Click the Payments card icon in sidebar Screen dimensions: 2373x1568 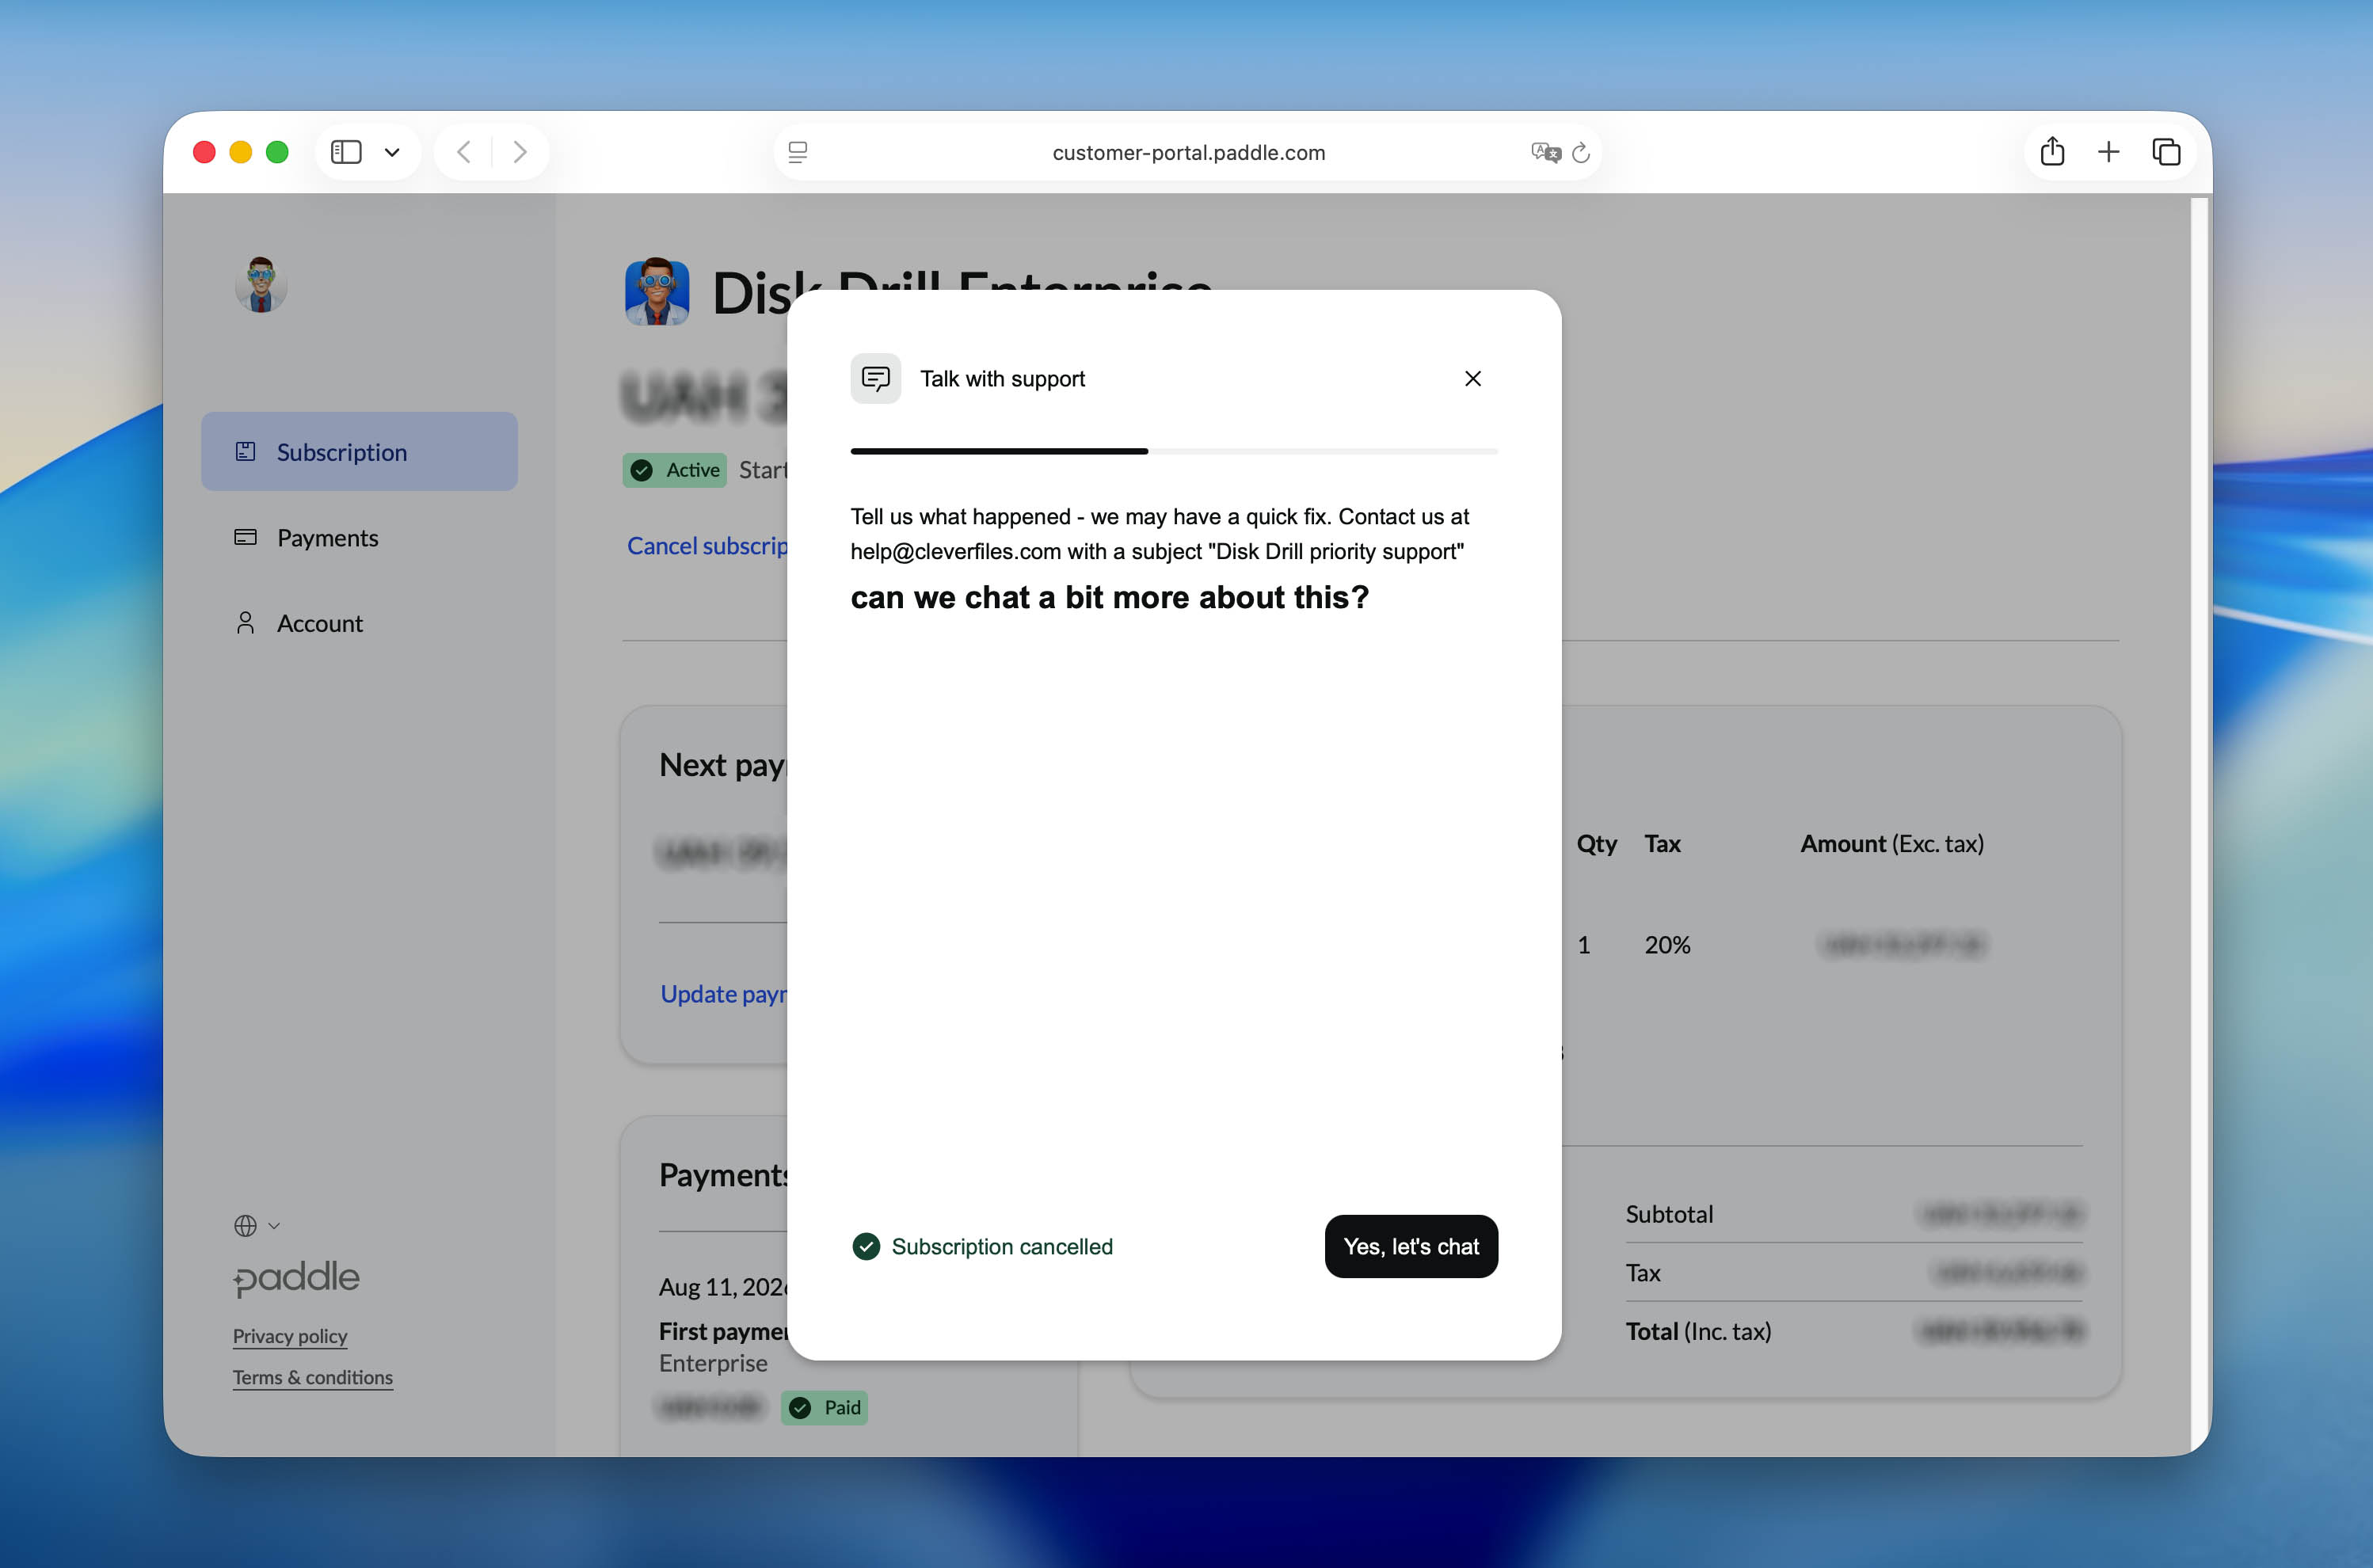[x=245, y=537]
